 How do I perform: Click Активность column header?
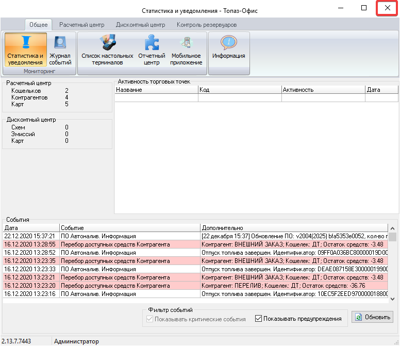coord(324,90)
